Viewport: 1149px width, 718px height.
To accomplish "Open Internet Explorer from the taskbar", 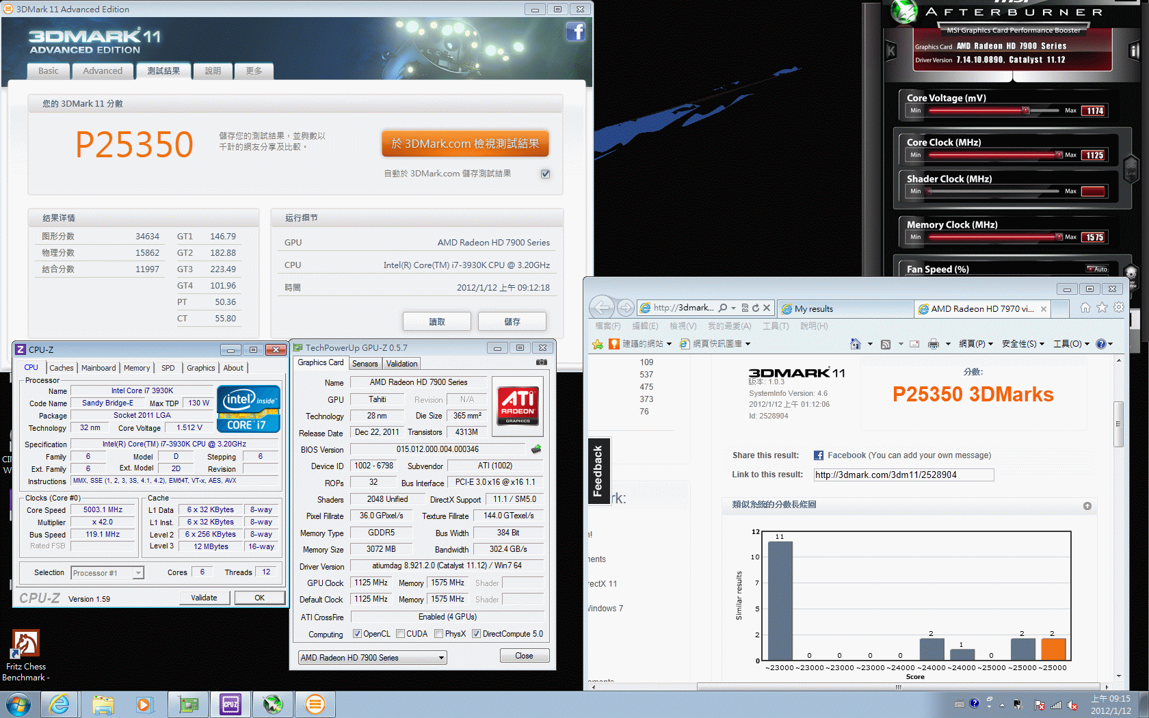I will coord(60,704).
